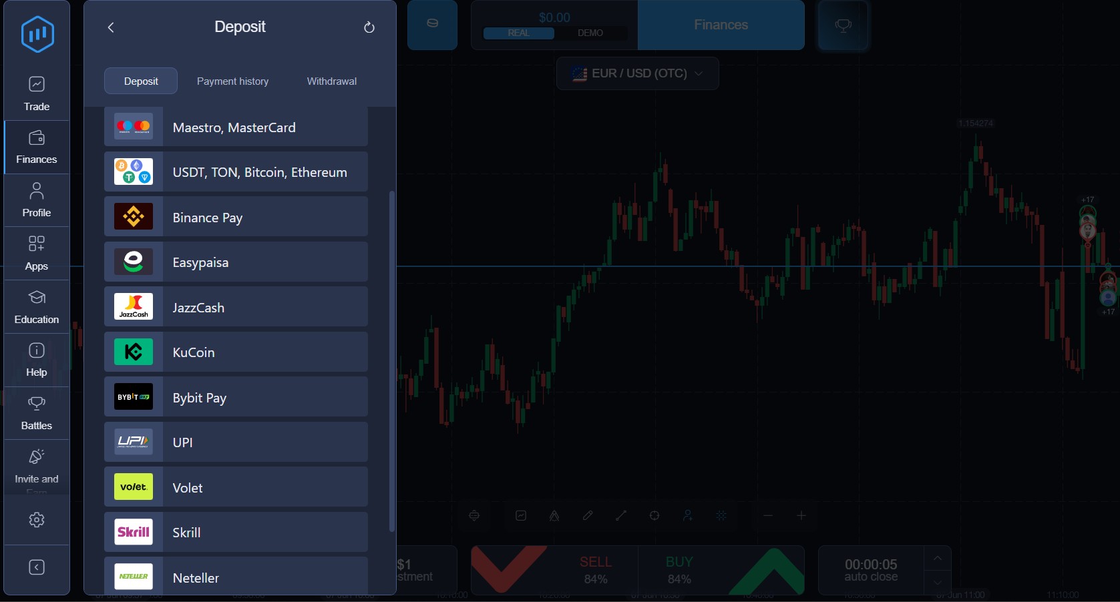This screenshot has height=602, width=1120.
Task: Click the first chart toolbar icon
Action: coord(474,516)
